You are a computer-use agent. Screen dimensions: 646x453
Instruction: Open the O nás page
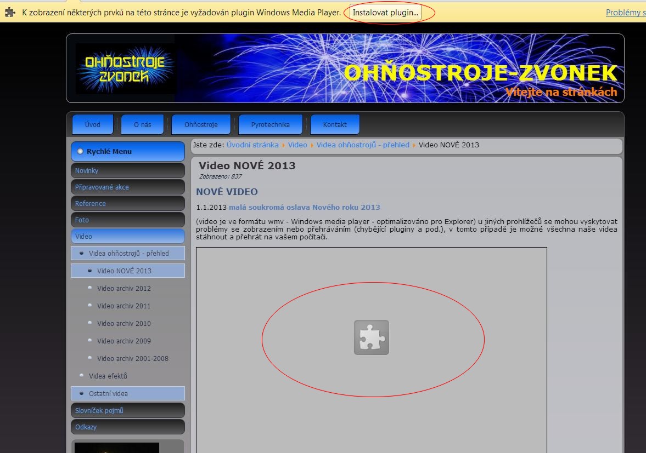pyautogui.click(x=142, y=124)
